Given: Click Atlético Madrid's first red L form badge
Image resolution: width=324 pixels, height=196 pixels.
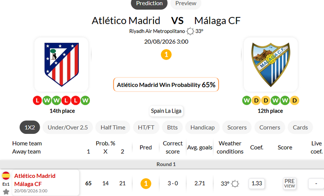Looking at the screenshot, I should (37, 100).
